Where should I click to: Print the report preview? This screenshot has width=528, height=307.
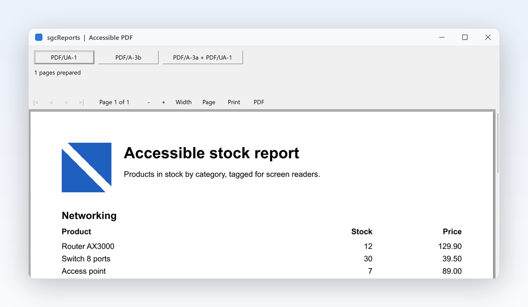click(234, 102)
